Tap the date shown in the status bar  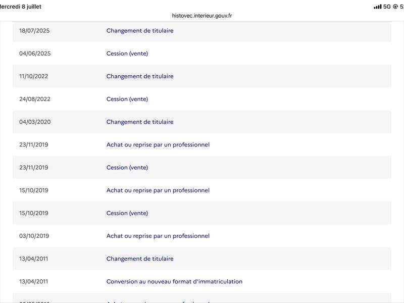tap(21, 7)
